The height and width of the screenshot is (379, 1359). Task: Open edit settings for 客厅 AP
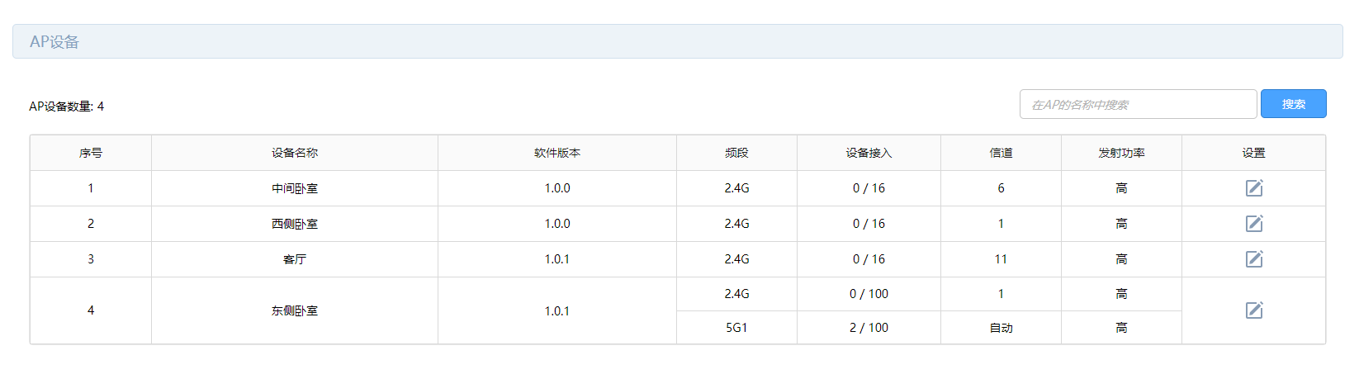point(1253,259)
